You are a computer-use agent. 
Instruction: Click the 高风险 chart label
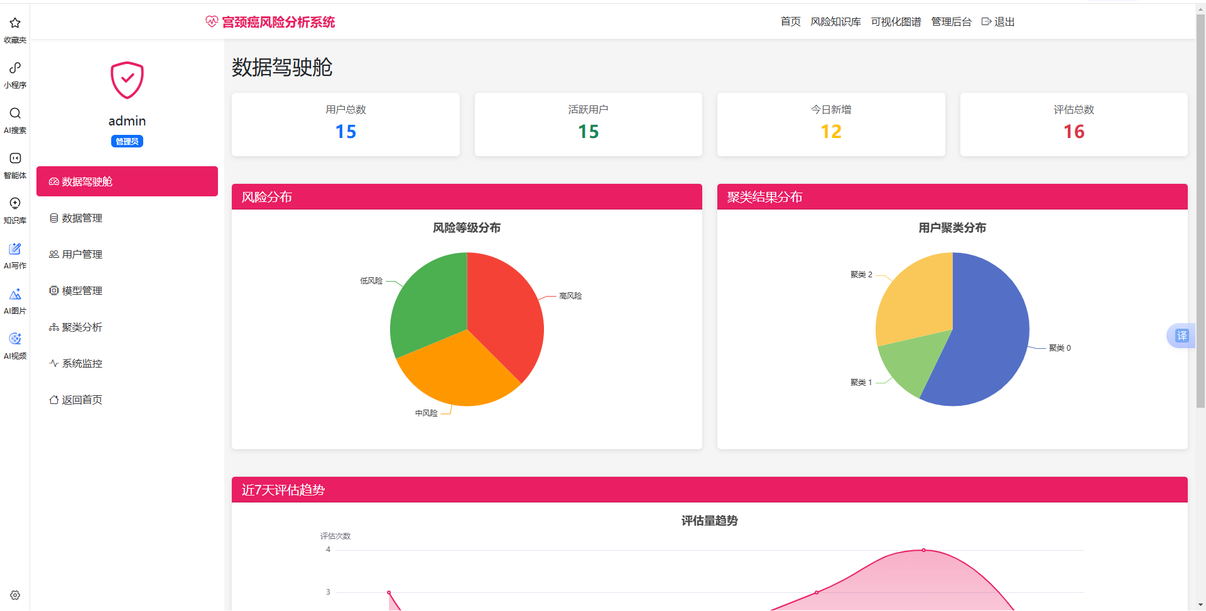coord(570,296)
